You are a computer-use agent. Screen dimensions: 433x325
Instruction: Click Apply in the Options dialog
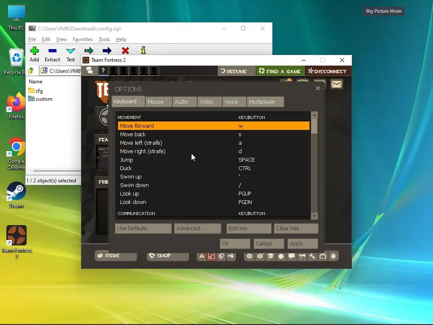(x=303, y=244)
